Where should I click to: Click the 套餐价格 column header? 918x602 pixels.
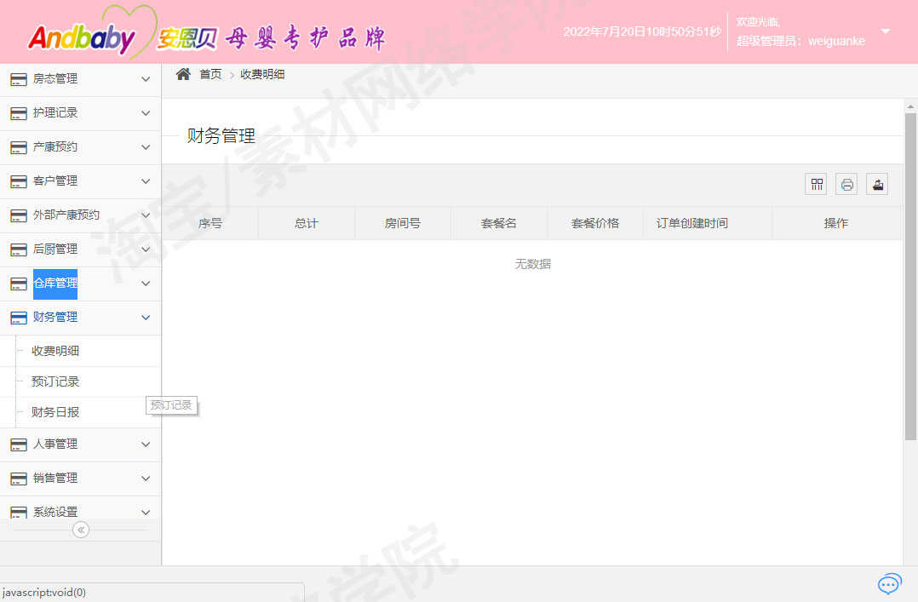point(594,223)
